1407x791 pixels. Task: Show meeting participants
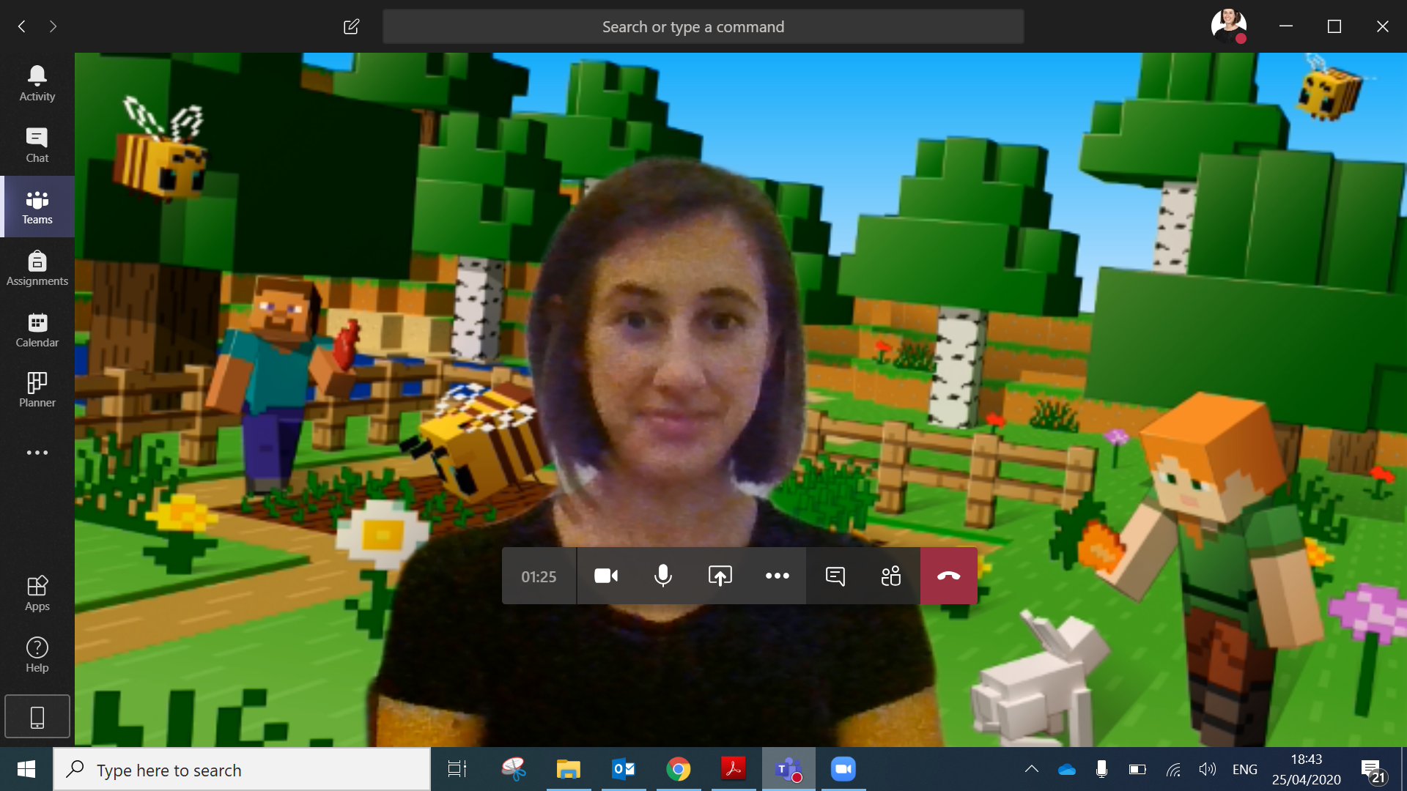(891, 576)
